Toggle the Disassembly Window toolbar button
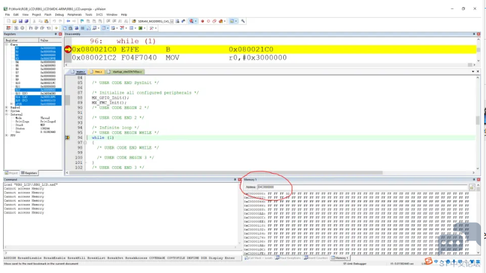The height and width of the screenshot is (273, 486). pyautogui.click(x=71, y=28)
